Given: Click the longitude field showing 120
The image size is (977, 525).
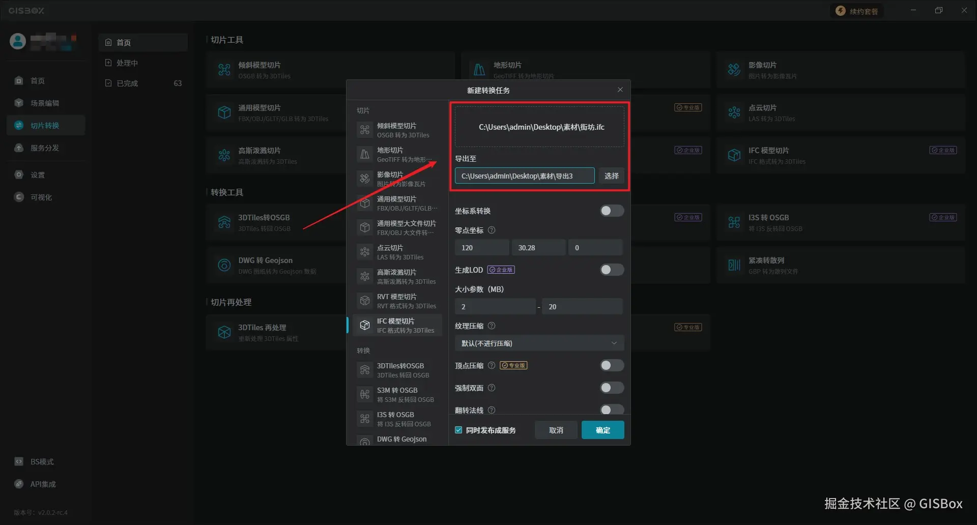Looking at the screenshot, I should (482, 247).
